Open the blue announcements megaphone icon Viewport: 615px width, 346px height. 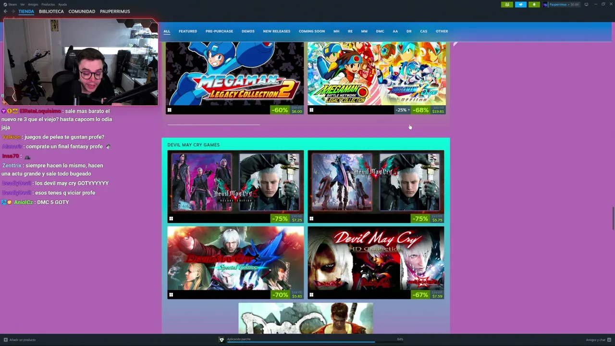click(x=521, y=4)
